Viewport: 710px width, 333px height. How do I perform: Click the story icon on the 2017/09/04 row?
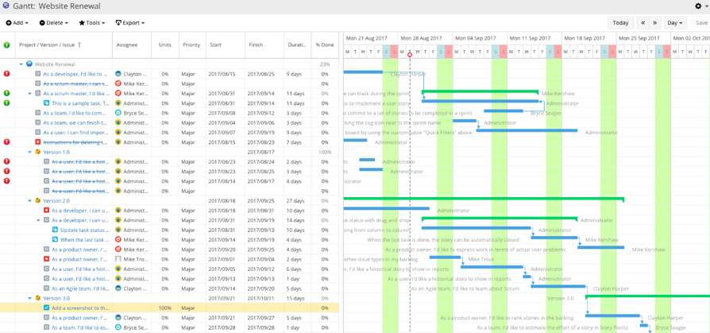point(38,122)
